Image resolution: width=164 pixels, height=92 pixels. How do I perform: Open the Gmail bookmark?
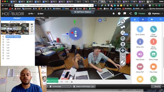click(18, 9)
